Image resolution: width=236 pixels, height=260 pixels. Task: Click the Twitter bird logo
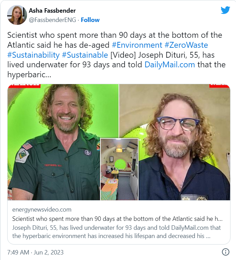click(x=225, y=10)
